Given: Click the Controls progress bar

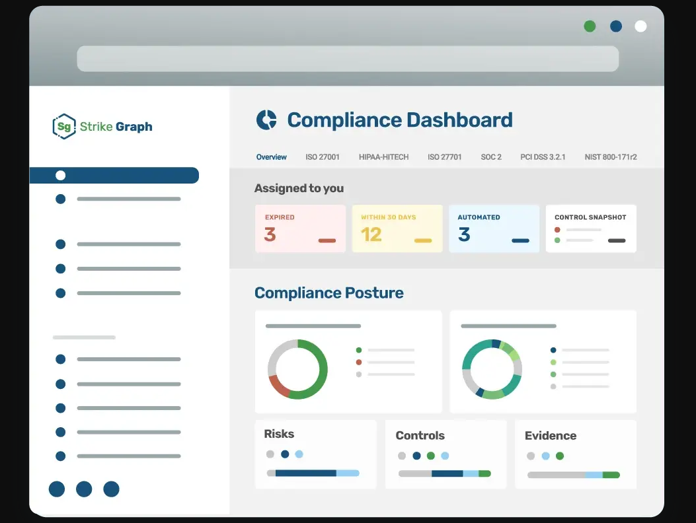Looking at the screenshot, I should [x=445, y=473].
